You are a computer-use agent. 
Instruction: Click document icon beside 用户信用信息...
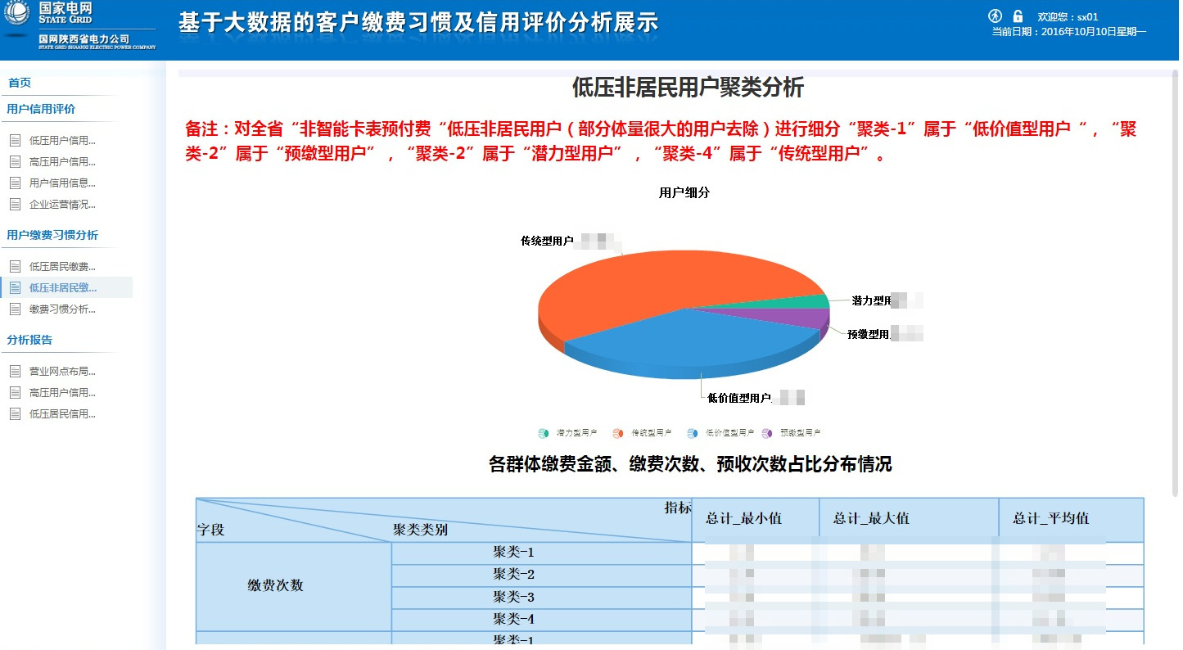pyautogui.click(x=15, y=183)
